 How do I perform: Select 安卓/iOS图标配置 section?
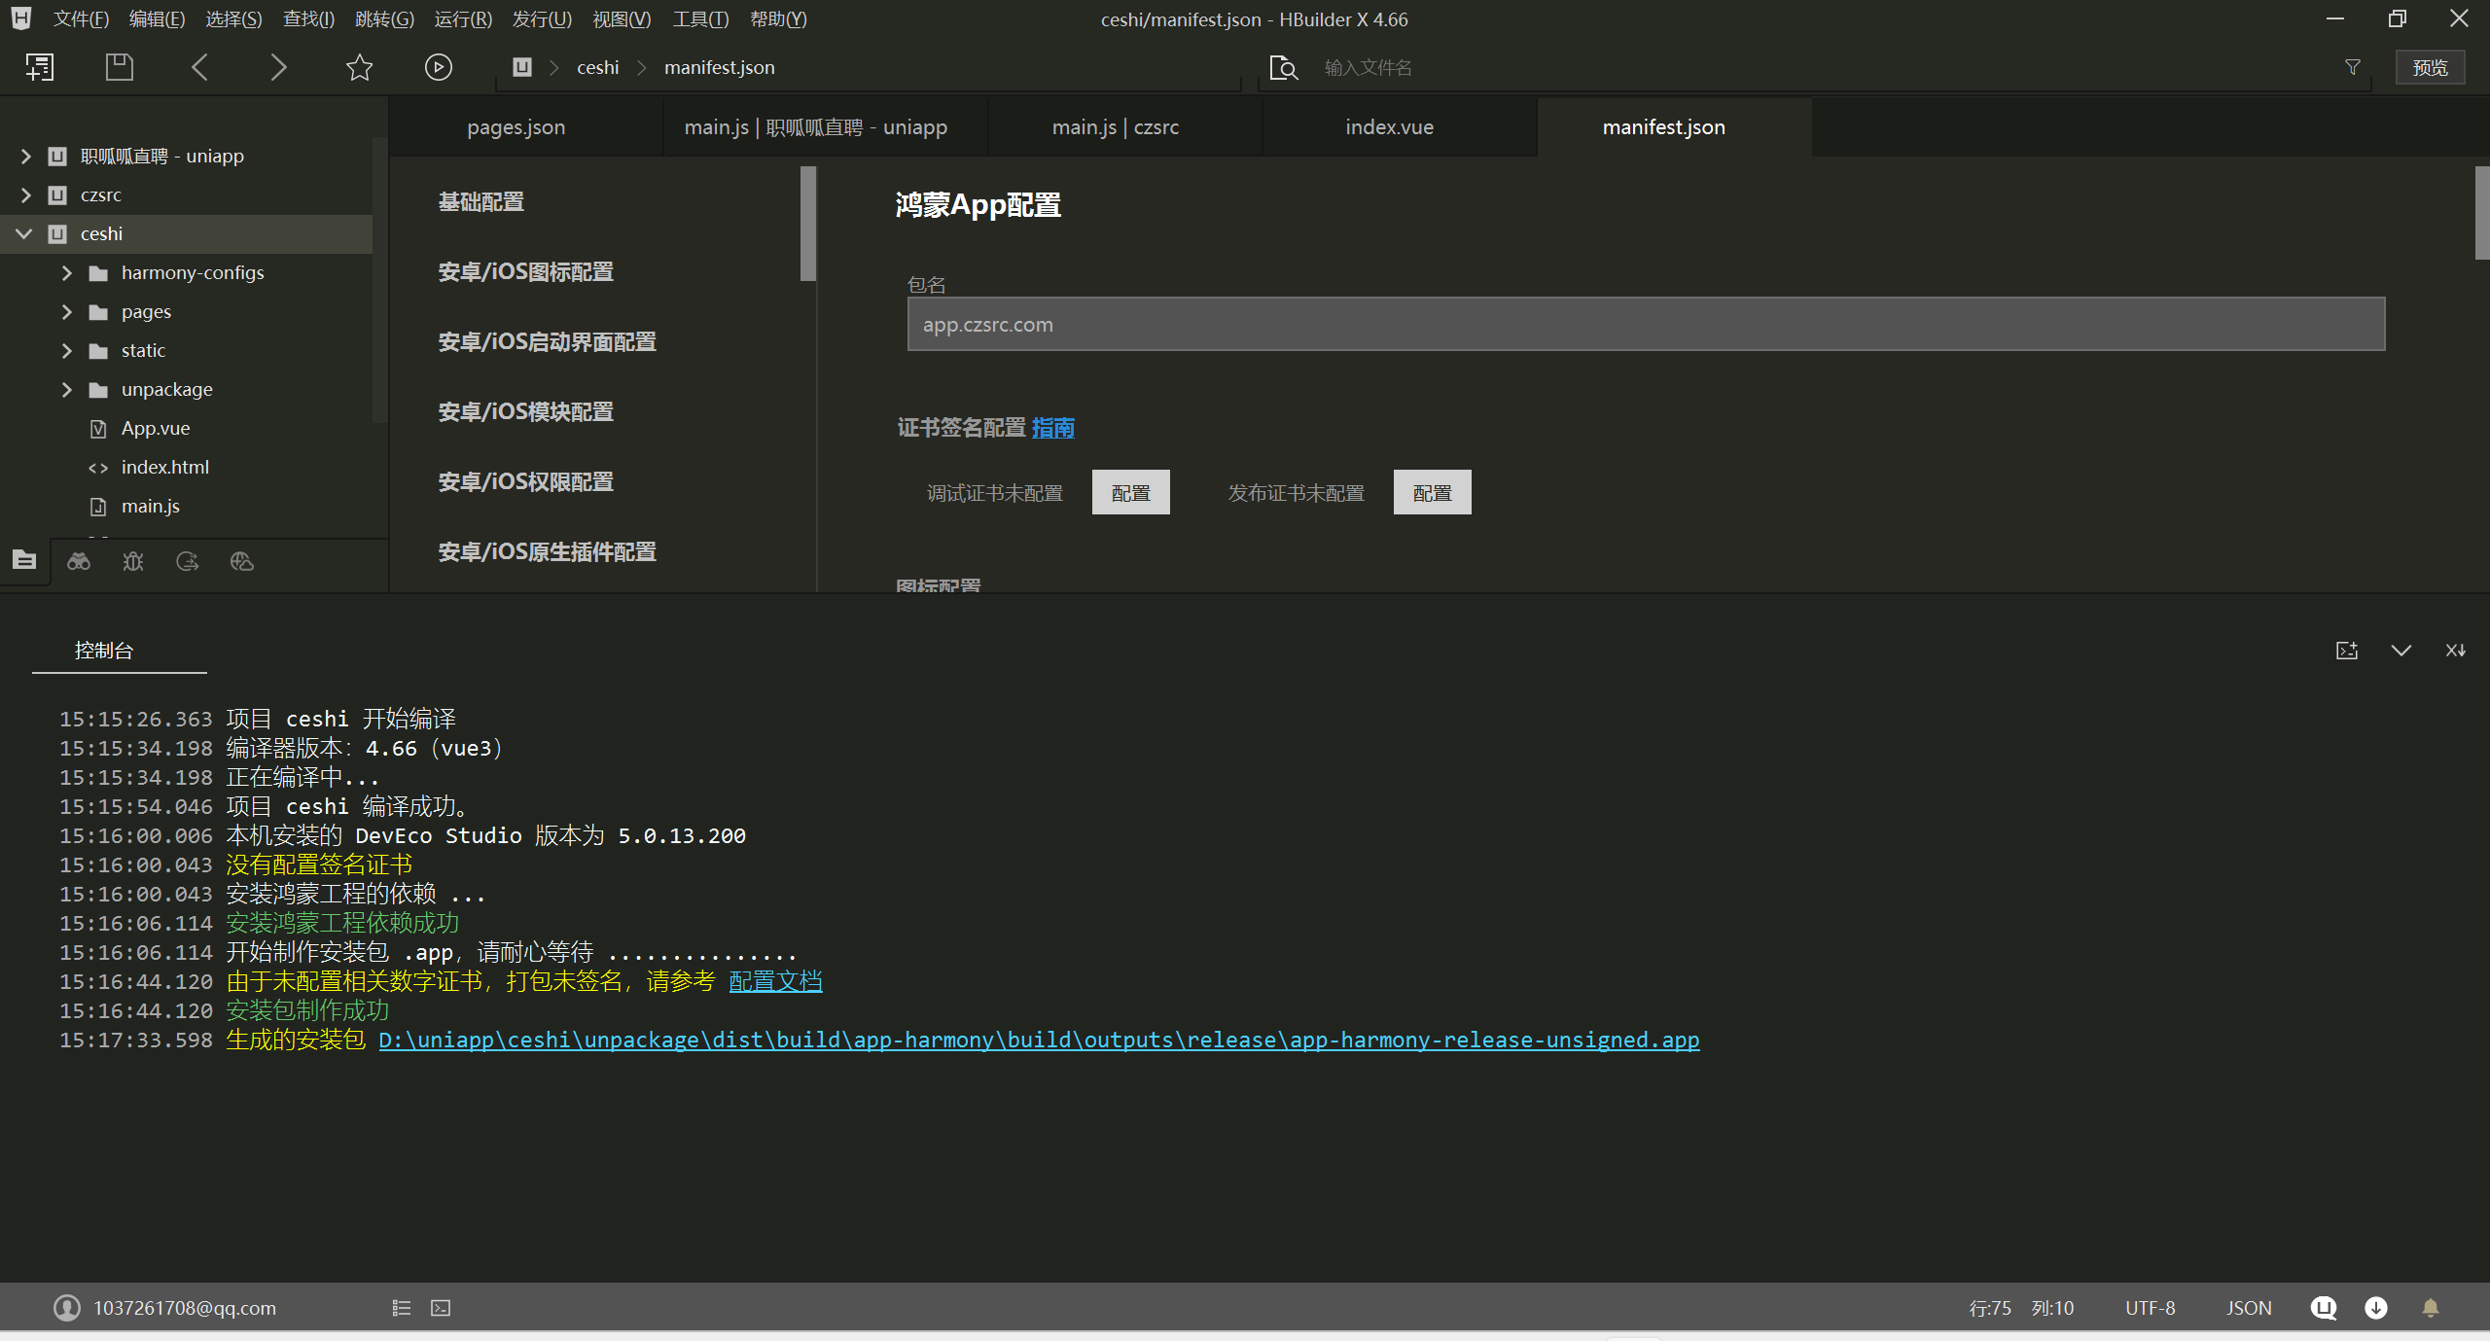tap(525, 272)
